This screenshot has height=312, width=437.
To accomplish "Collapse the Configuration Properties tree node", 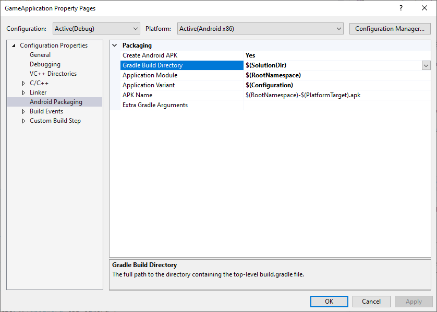I will tap(14, 45).
